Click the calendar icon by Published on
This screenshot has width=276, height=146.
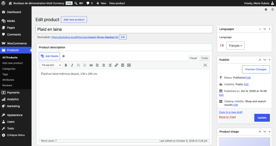[x=221, y=91]
